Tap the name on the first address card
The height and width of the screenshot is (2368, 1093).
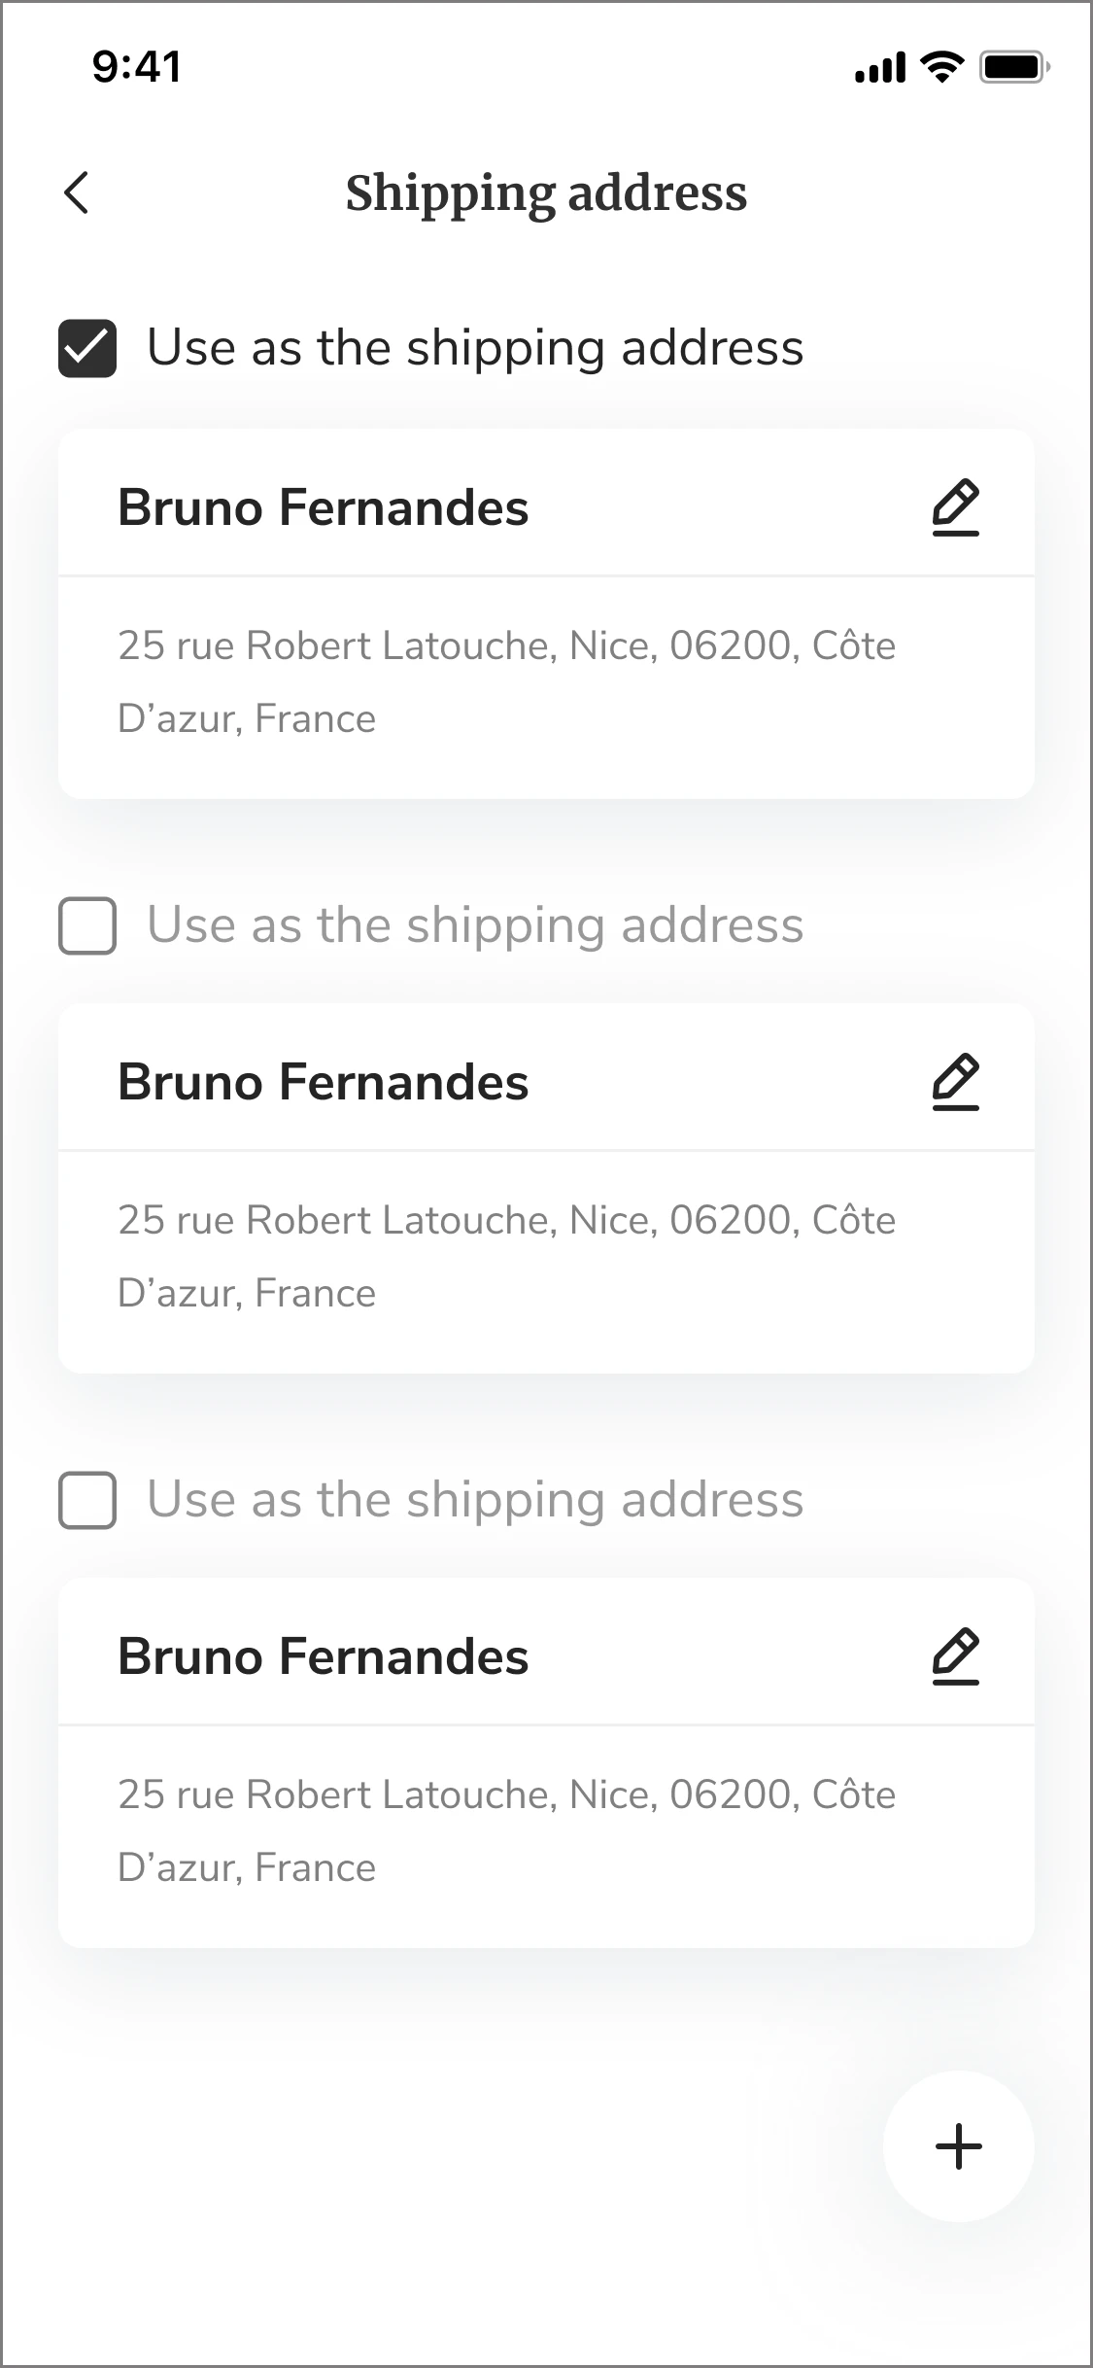point(324,507)
